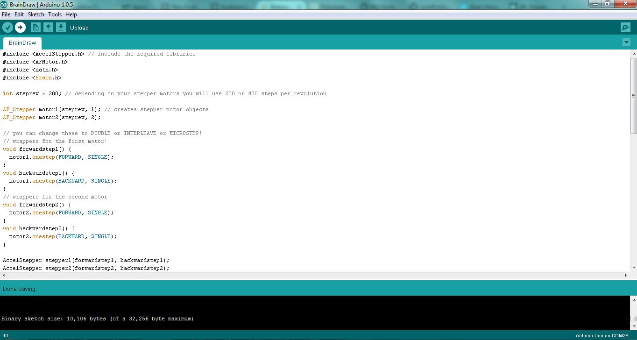Click the "motor1.onestep(BACKWARD, SINGLE);" line
The height and width of the screenshot is (340, 637).
click(63, 181)
